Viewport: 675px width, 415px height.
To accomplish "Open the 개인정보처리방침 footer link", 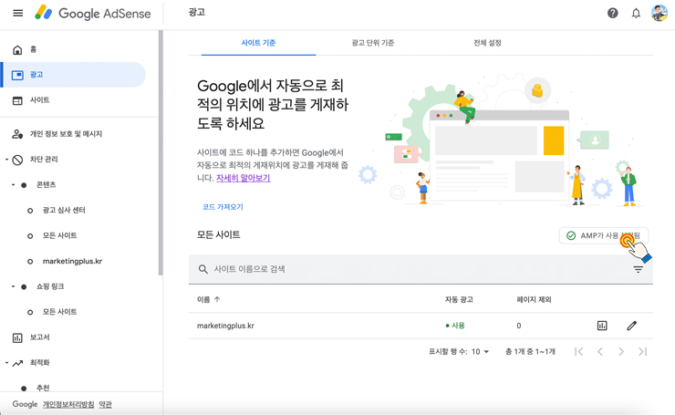I will tap(68, 404).
